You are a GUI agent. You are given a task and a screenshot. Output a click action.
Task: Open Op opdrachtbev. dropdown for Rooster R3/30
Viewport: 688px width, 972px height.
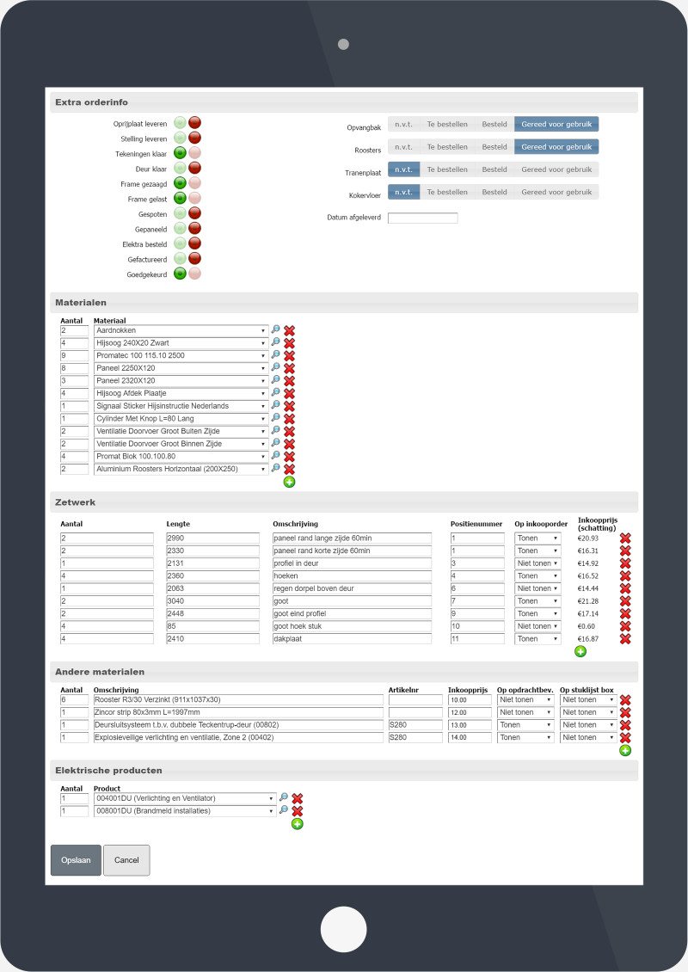pos(525,700)
